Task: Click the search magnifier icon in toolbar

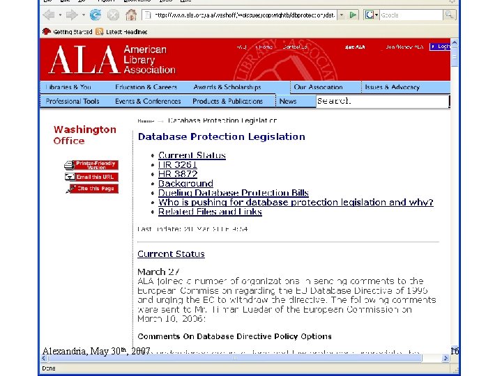Action: pos(449,15)
